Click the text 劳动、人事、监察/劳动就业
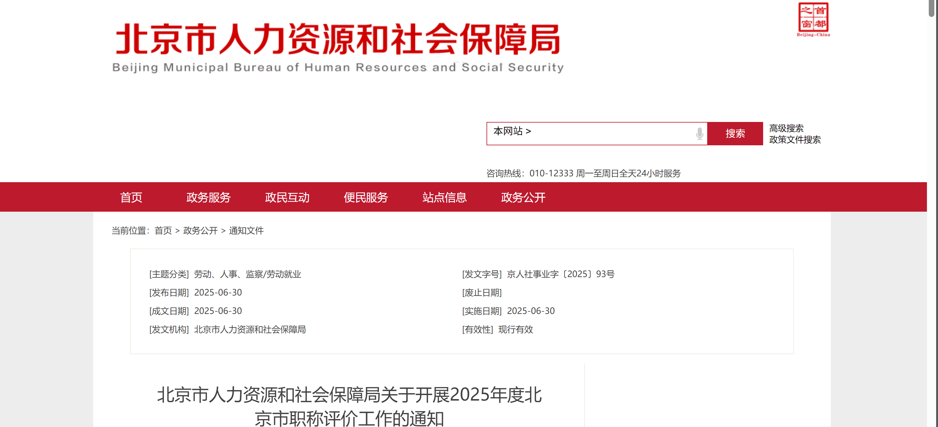938x427 pixels. [247, 274]
